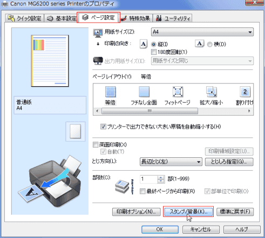Choose the 拡大/縮小 layout icon
Viewport: 265px width, 238px height.
(211, 96)
